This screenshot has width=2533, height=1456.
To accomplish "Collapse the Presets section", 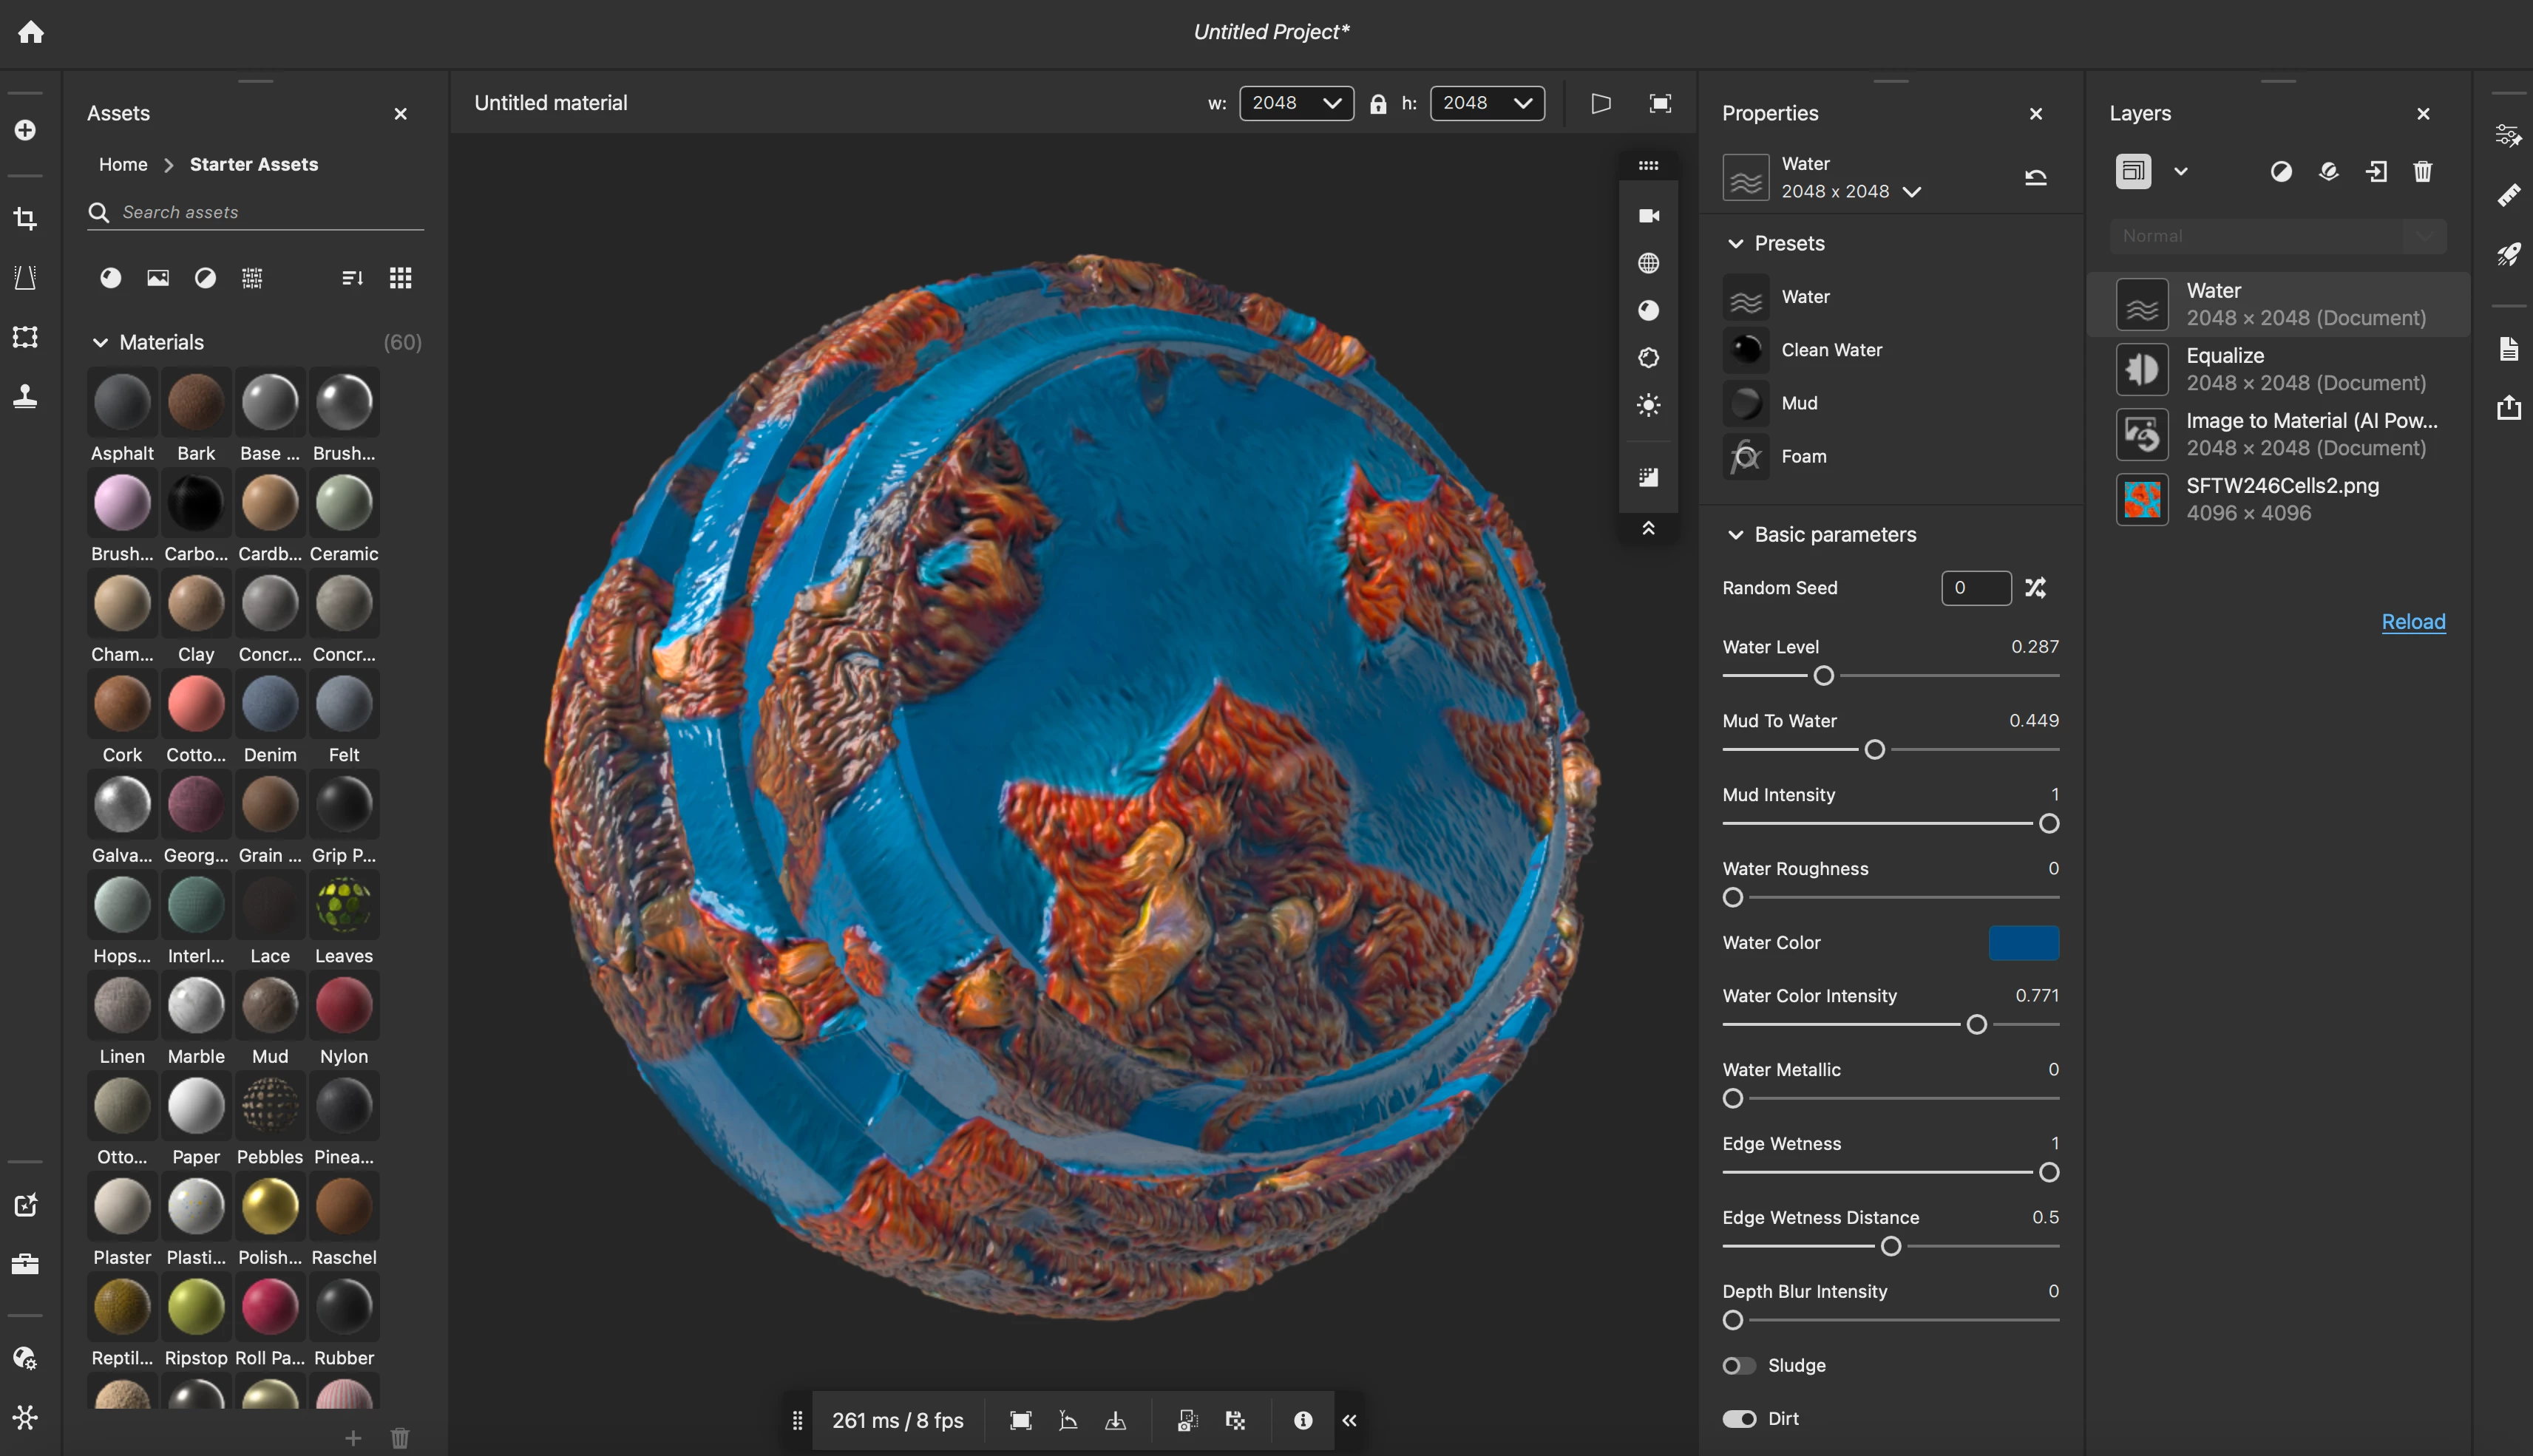I will click(x=1736, y=244).
